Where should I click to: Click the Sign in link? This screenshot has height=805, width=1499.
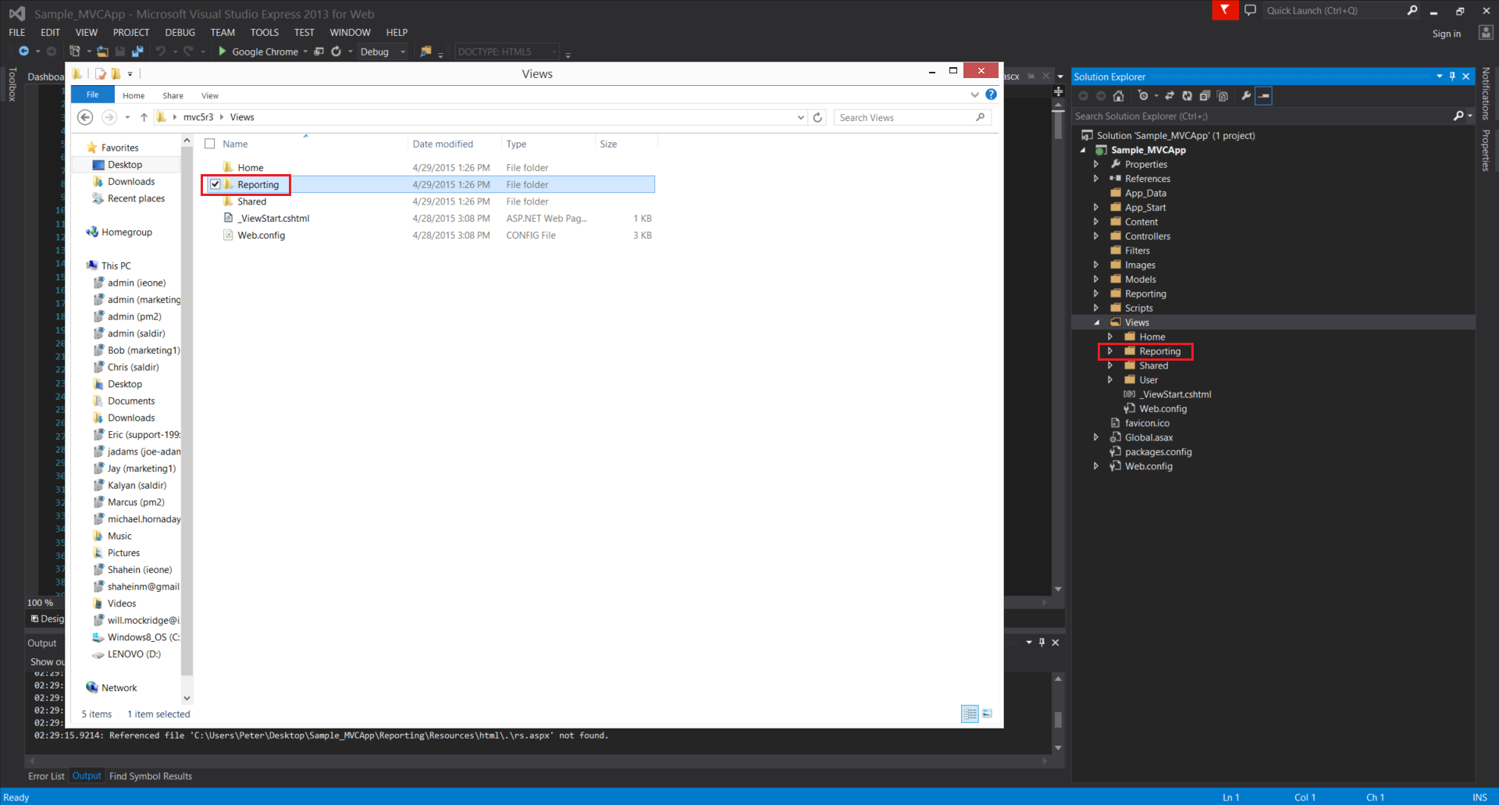(1447, 34)
